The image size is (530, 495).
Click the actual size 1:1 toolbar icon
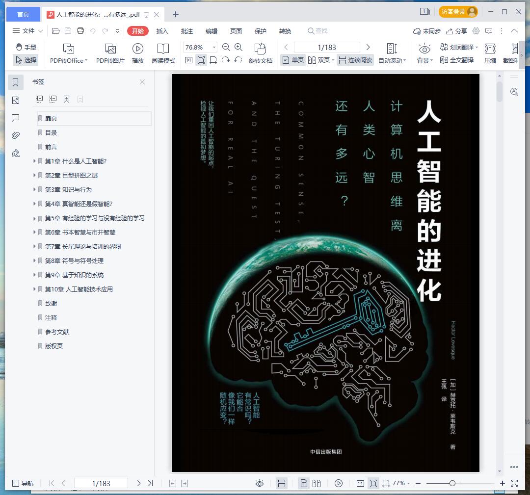pyautogui.click(x=188, y=60)
